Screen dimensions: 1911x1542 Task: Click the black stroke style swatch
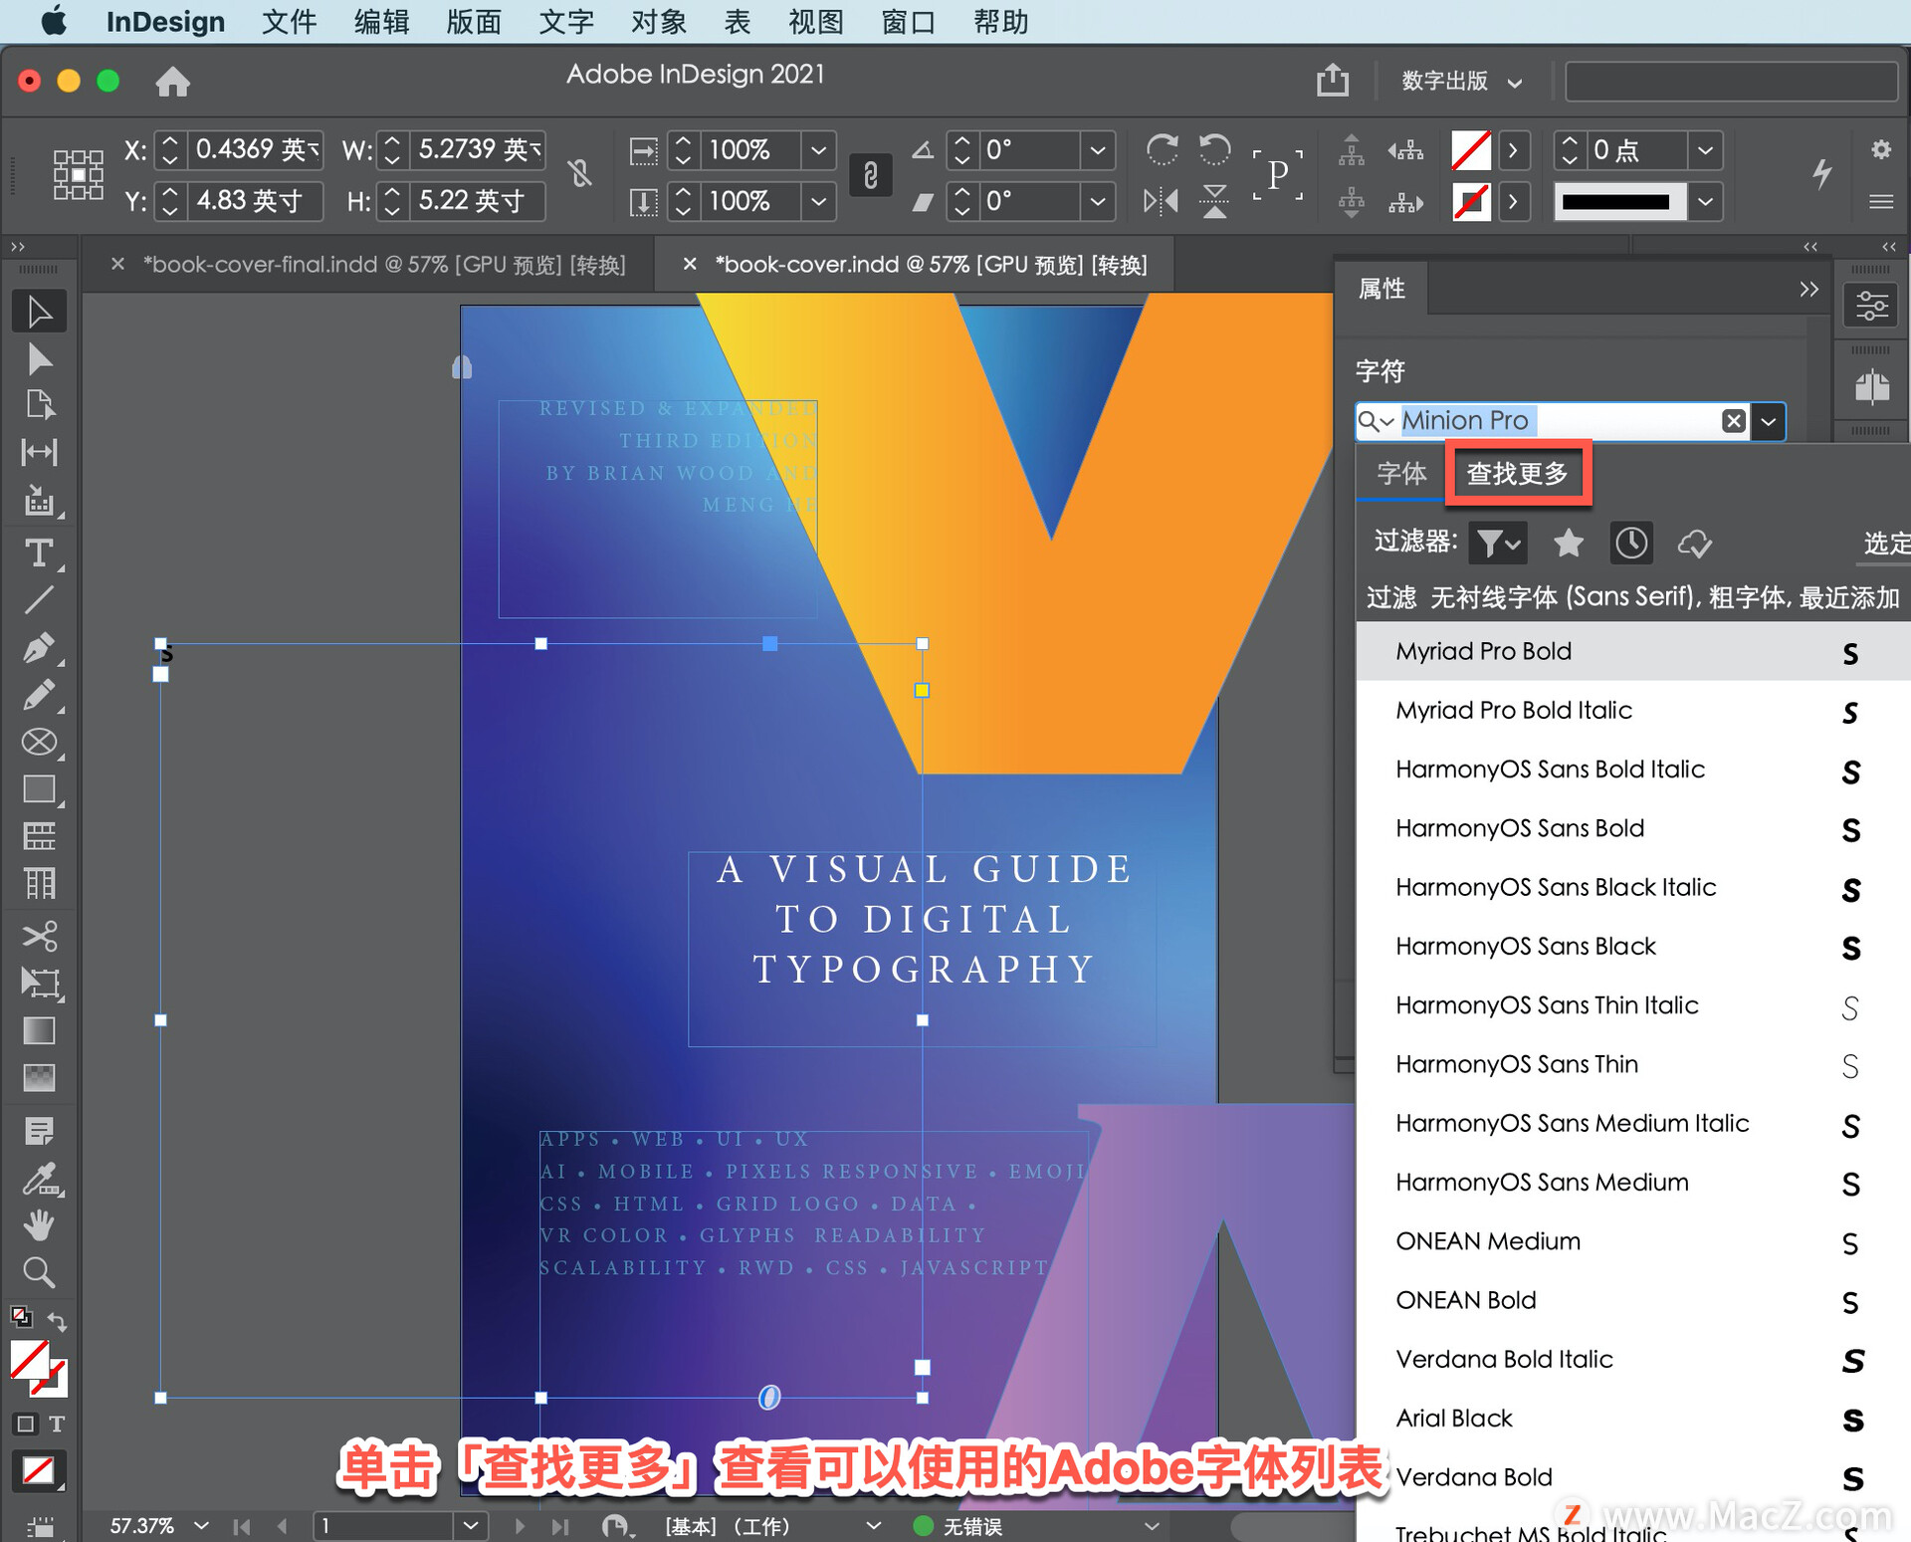(x=1615, y=202)
